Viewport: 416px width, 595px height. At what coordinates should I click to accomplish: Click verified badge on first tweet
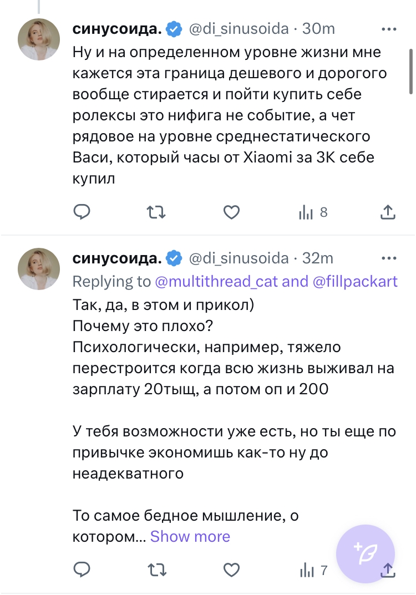(174, 29)
